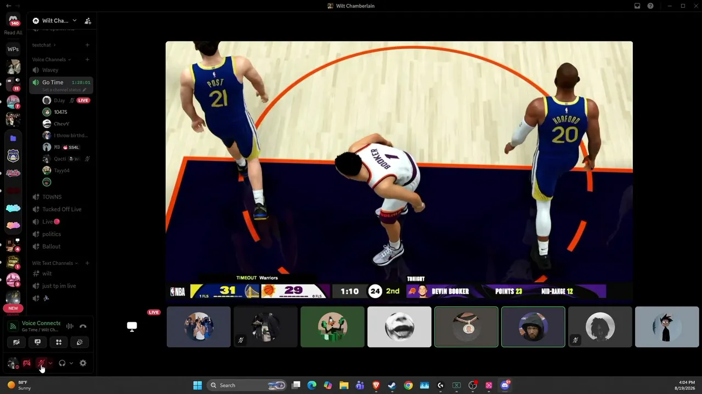Viewport: 702px width, 394px height.
Task: Invite members with the add-people icon
Action: [88, 21]
